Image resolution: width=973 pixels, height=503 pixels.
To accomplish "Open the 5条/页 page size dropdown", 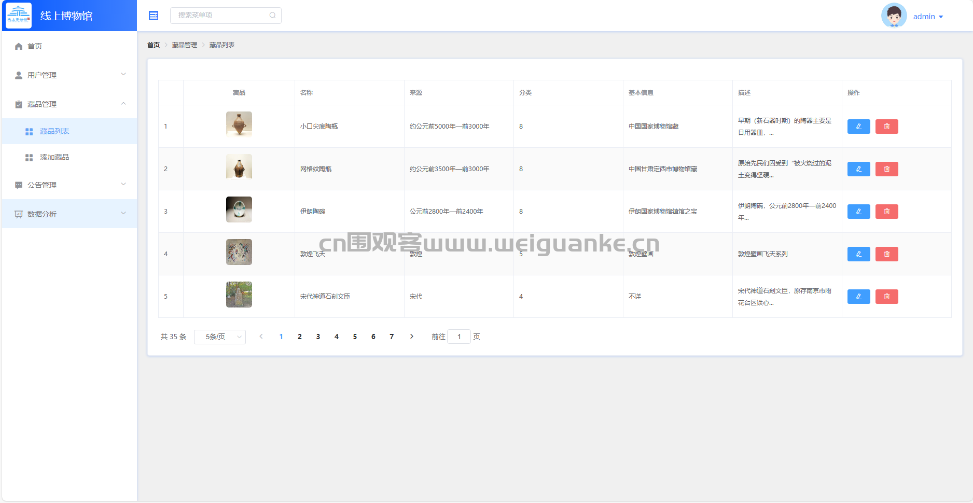I will [220, 337].
